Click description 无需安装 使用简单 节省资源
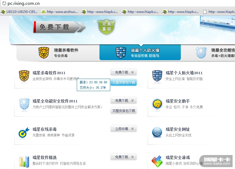The image size is (235, 169). tap(54, 135)
